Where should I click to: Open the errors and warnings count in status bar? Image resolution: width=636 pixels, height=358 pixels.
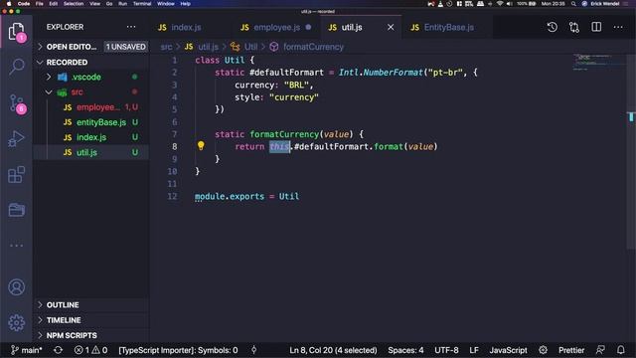[x=90, y=350]
